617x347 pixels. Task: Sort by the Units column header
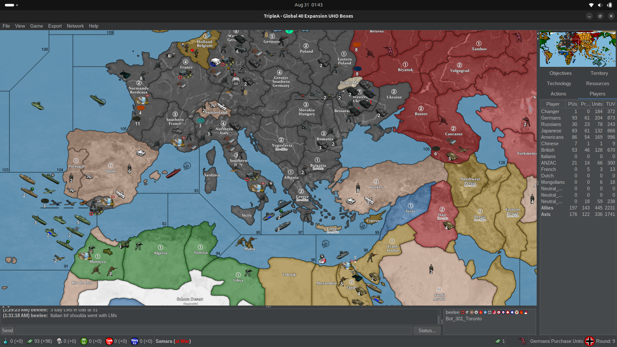click(x=597, y=104)
